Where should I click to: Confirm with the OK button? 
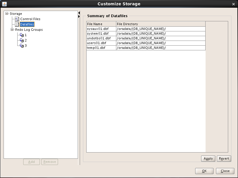click(204, 171)
